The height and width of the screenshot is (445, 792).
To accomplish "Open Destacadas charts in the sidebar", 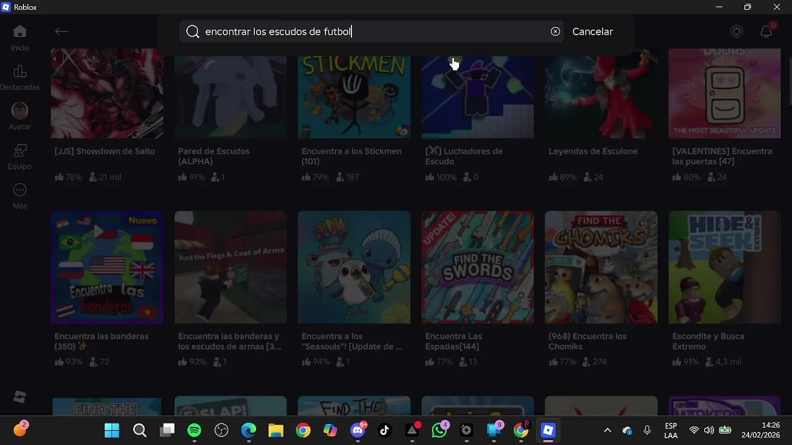I will point(20,78).
